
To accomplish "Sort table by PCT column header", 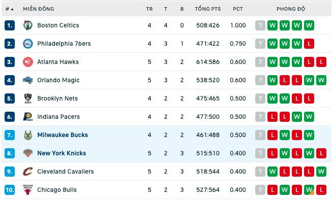I will 238,9.
